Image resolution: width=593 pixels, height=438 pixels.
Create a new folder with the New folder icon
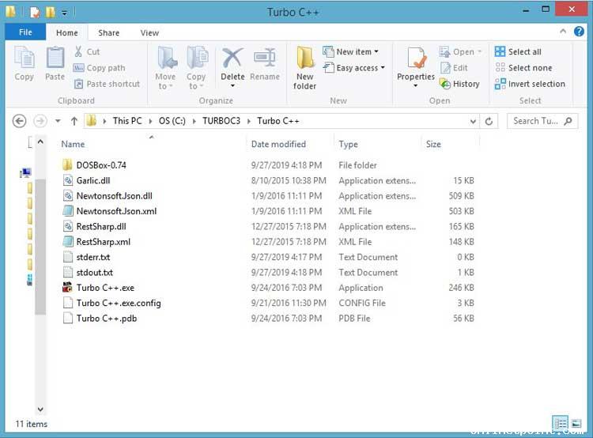click(x=305, y=62)
